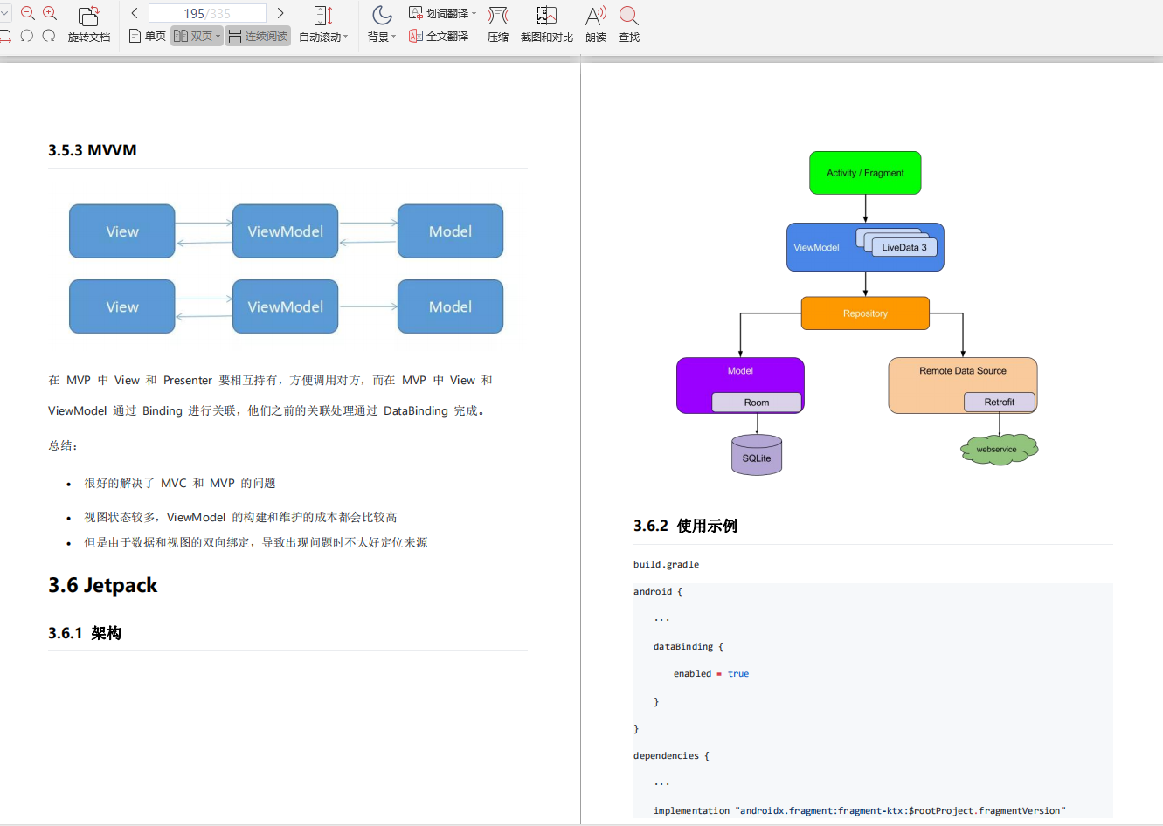Expand the 自动滚动 dropdown arrow
1163x826 pixels.
coord(346,37)
